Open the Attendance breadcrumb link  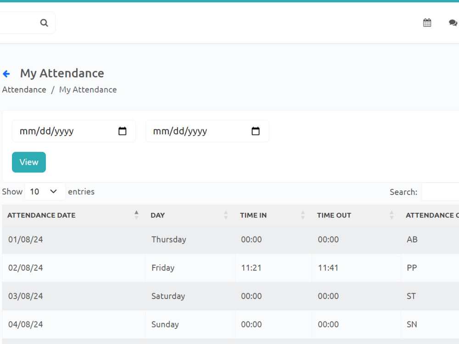coord(24,90)
